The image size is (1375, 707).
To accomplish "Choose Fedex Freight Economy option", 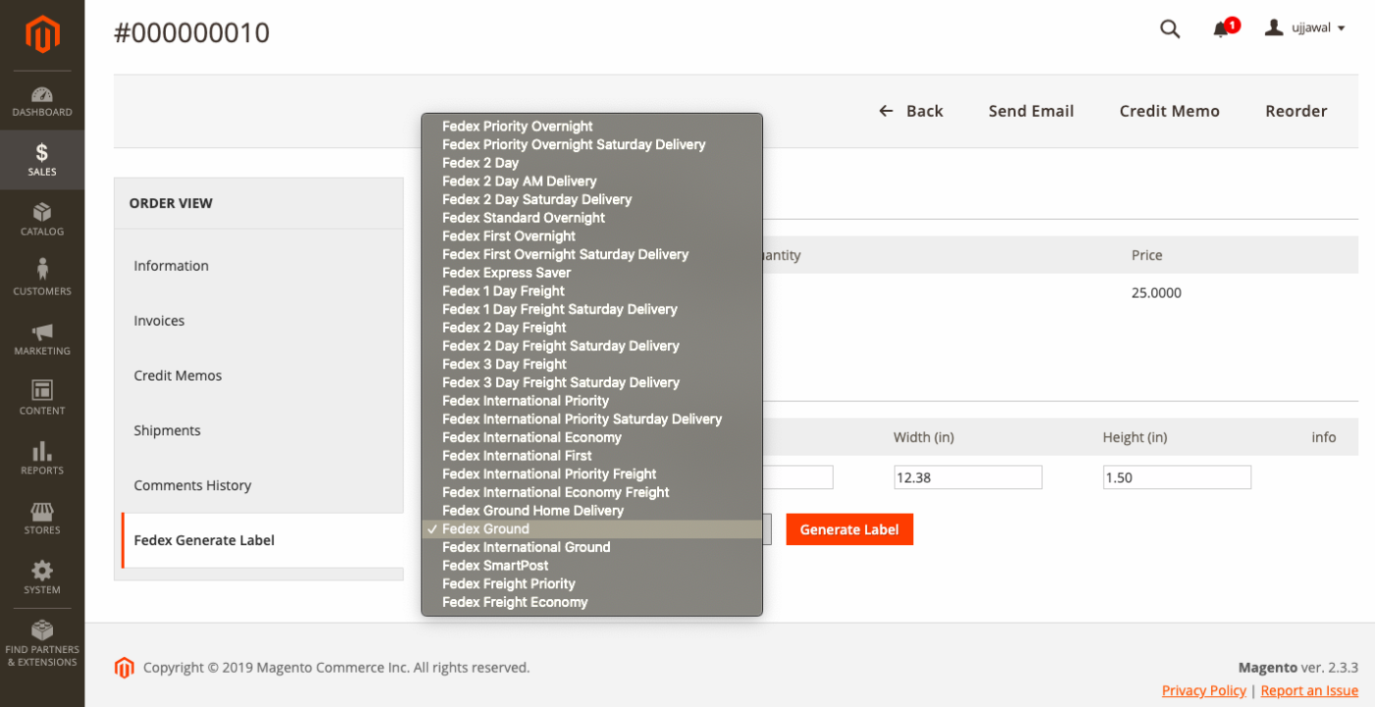I will click(592, 603).
